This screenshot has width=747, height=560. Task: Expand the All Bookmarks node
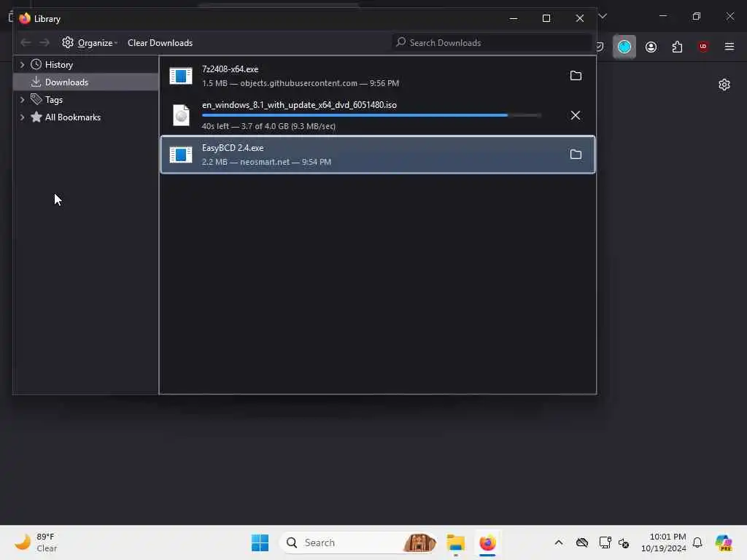(22, 117)
